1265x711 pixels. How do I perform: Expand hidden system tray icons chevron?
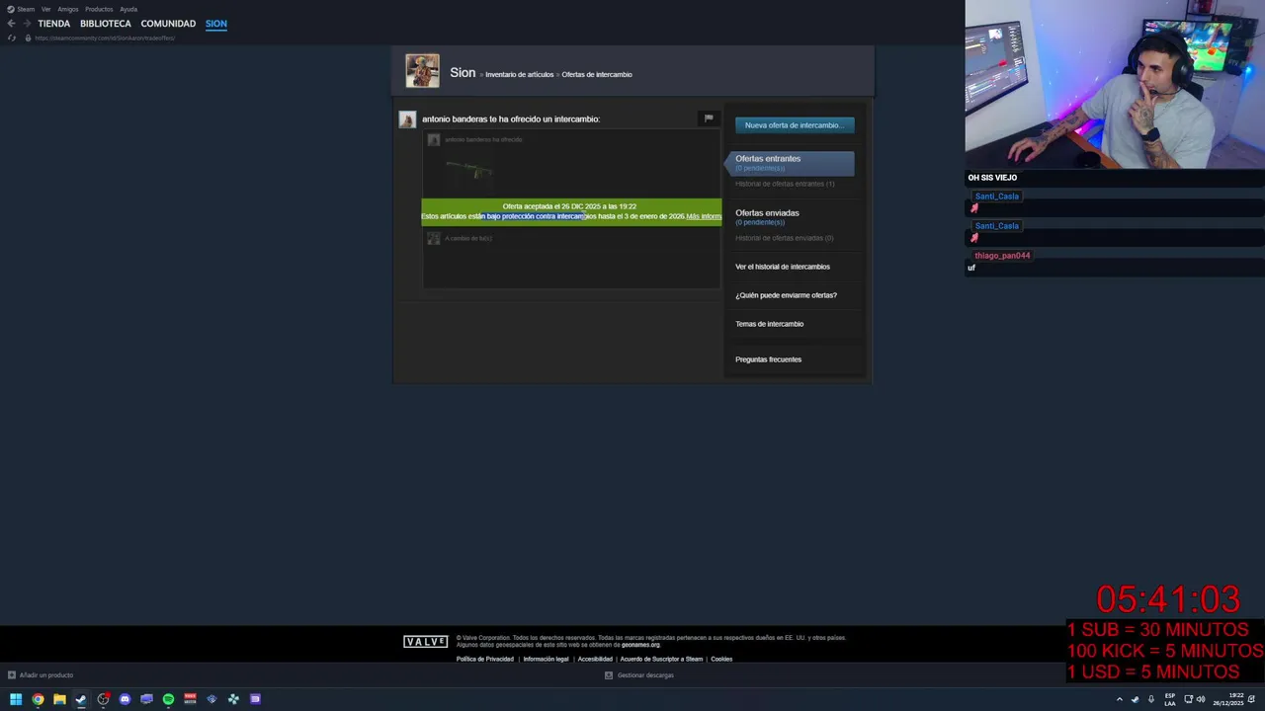coord(1120,699)
